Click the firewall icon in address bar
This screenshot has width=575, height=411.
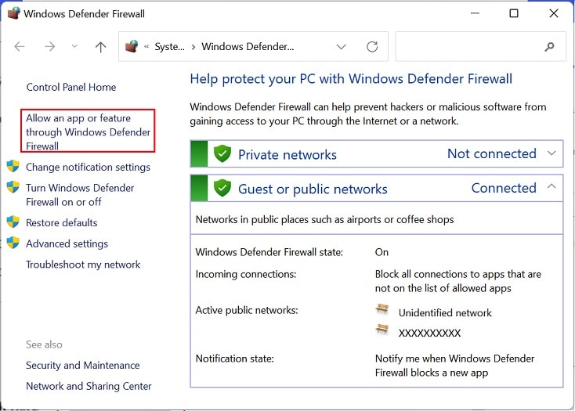(x=132, y=46)
